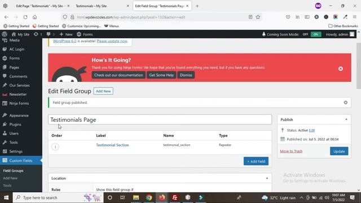The image size is (361, 203).
Task: Go to browser home page
Action: 34,17
